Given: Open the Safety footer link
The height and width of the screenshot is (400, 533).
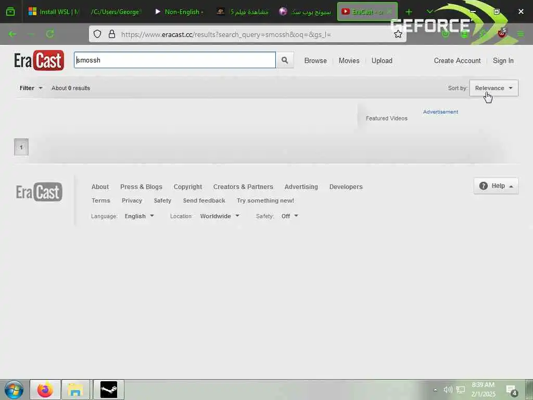Looking at the screenshot, I should pyautogui.click(x=162, y=201).
